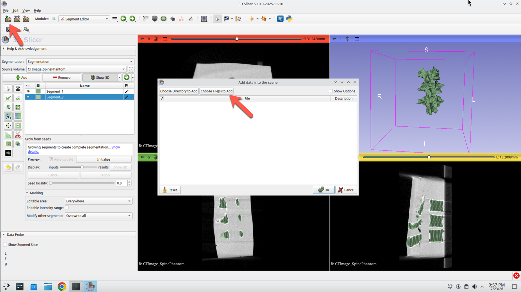The image size is (521, 292).
Task: Enable the Show Options checkbox
Action: tap(331, 91)
